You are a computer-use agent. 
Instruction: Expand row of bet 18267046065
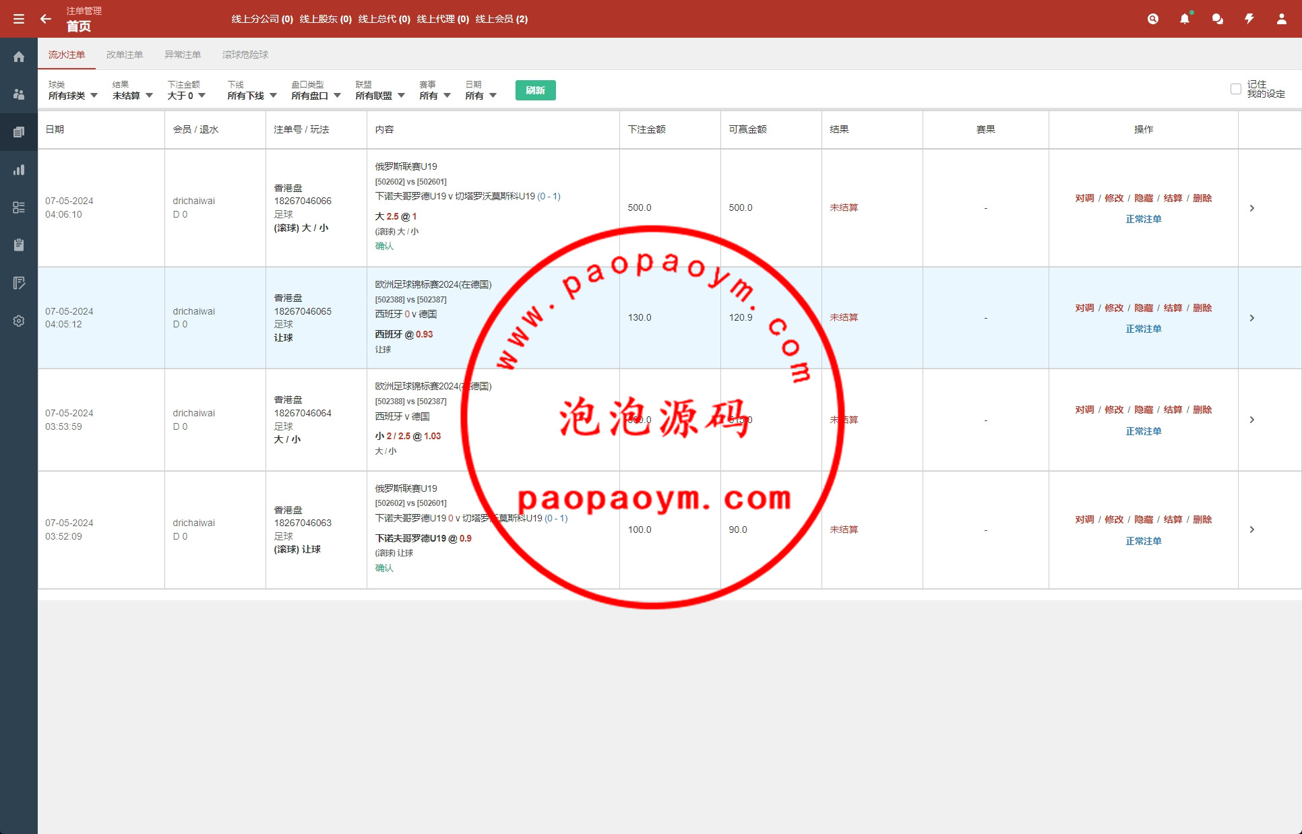pos(1251,318)
